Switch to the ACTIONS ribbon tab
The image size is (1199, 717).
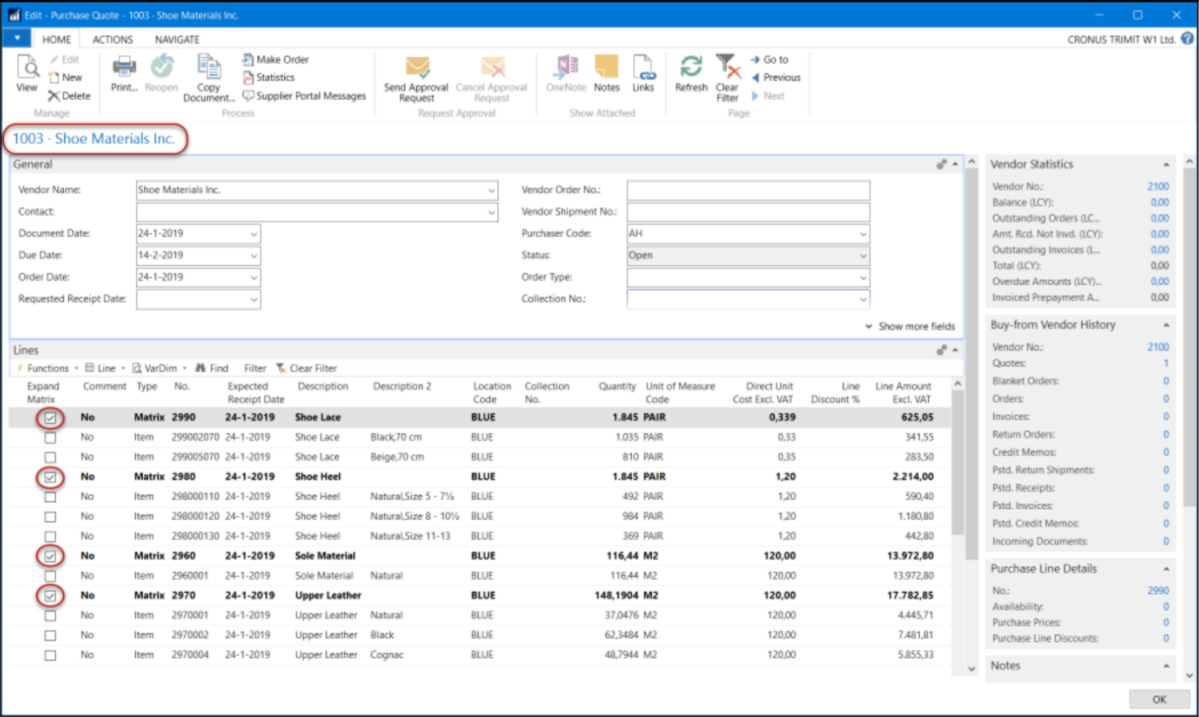[x=112, y=39]
